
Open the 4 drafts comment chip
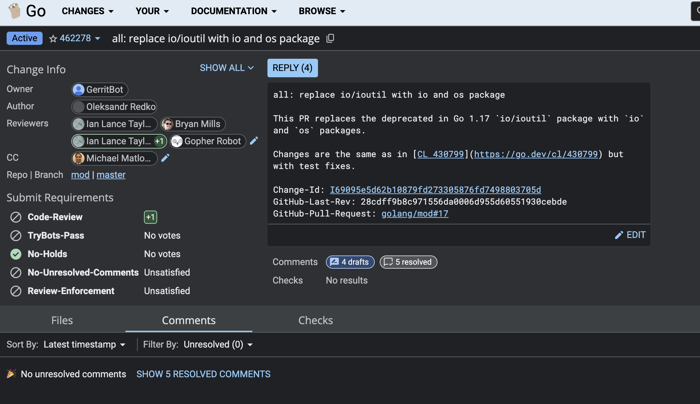pos(350,262)
